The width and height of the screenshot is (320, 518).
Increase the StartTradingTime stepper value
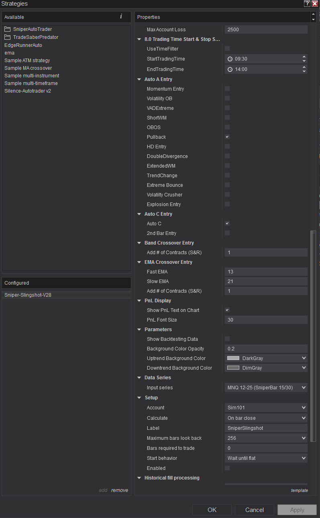pos(304,57)
